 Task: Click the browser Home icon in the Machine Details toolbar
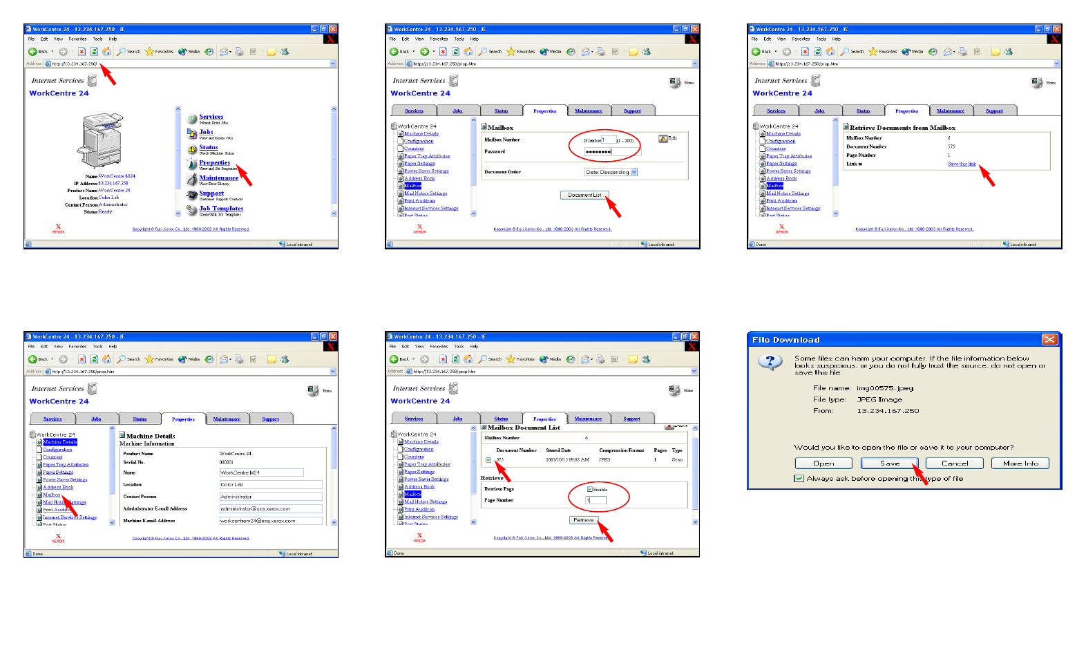[x=106, y=359]
